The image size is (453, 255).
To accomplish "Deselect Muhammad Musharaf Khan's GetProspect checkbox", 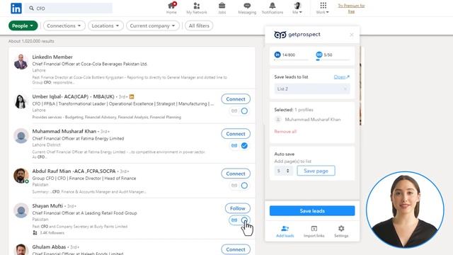I will (244, 146).
